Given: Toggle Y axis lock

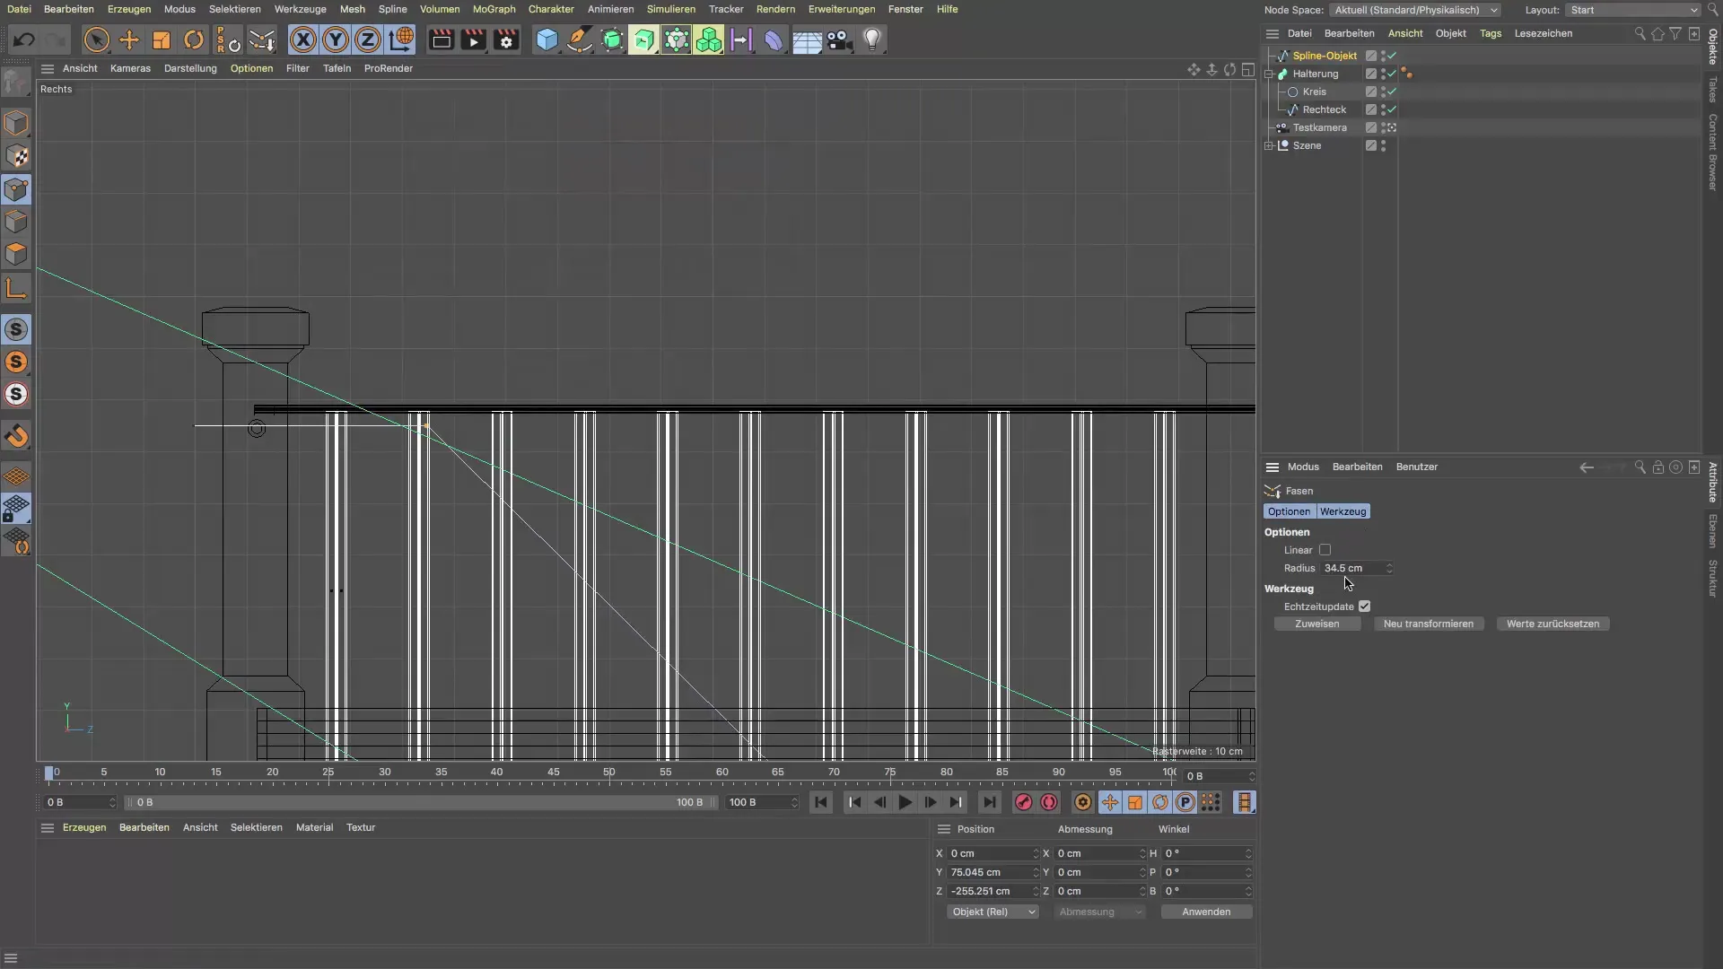Looking at the screenshot, I should [336, 39].
